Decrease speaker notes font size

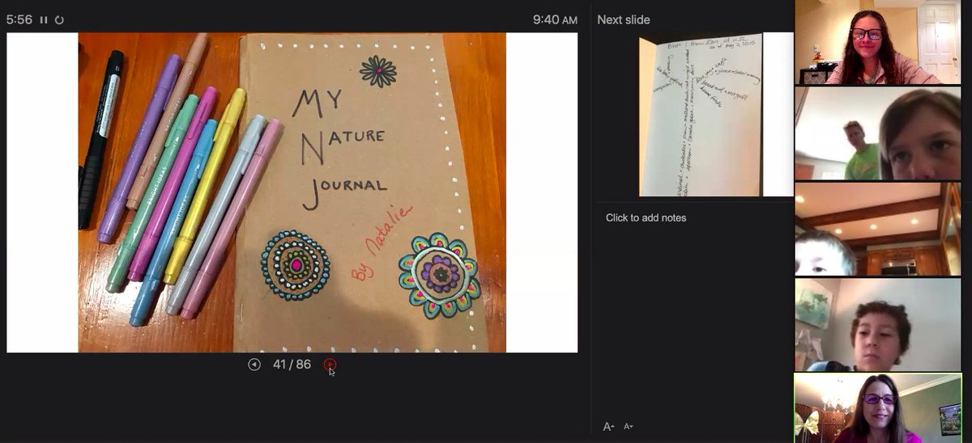coord(628,427)
